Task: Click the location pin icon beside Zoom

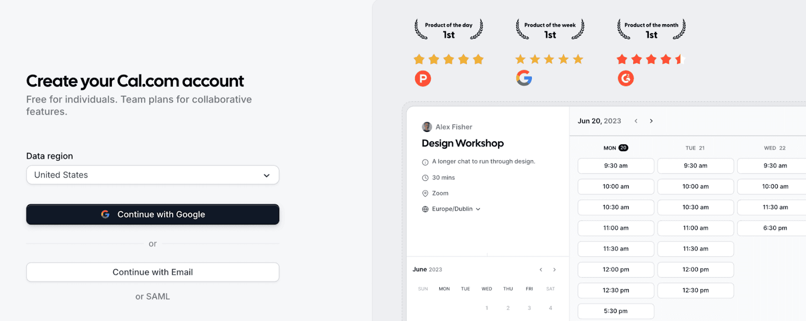Action: click(425, 193)
